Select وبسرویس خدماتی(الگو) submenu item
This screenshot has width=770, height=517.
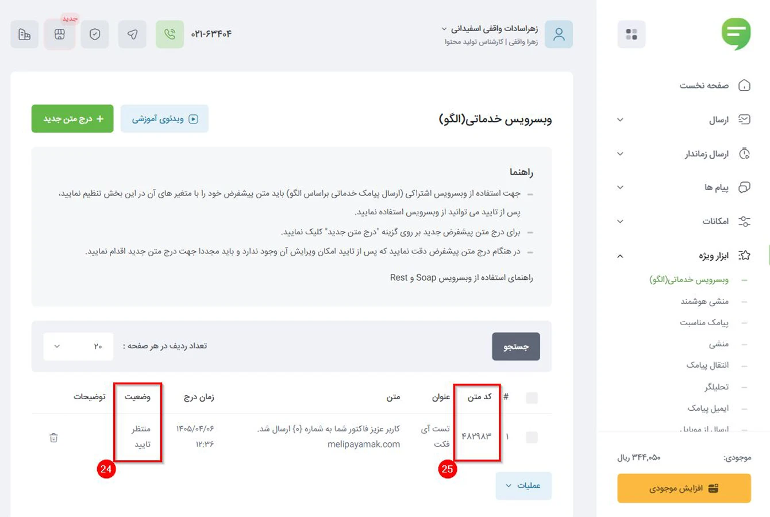point(689,280)
